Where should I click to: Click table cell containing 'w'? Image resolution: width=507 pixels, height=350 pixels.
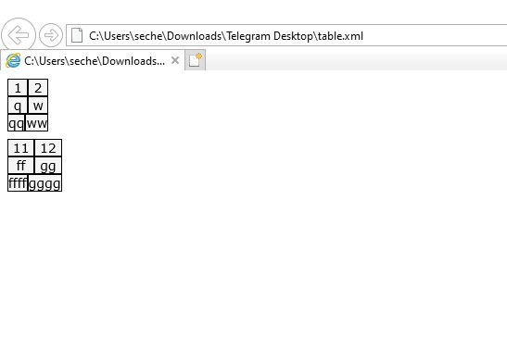tap(38, 106)
